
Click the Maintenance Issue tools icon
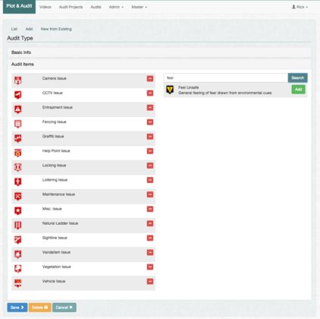(17, 196)
